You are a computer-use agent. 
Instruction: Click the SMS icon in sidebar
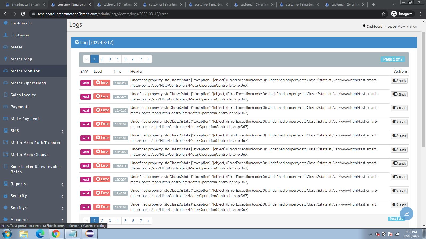coord(6,130)
